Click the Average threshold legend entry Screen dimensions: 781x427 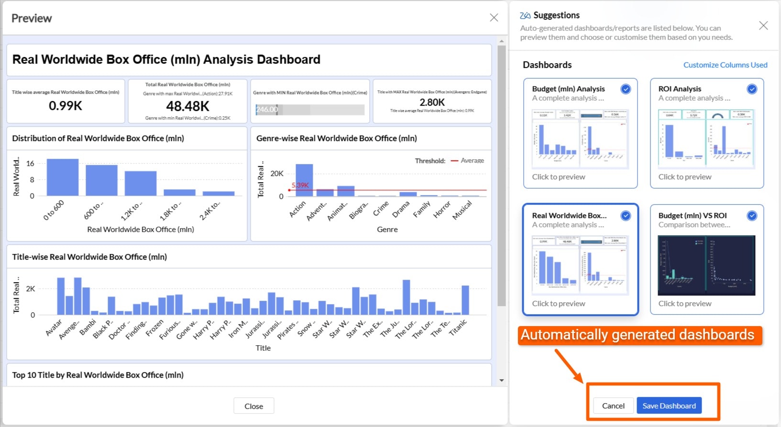click(467, 161)
